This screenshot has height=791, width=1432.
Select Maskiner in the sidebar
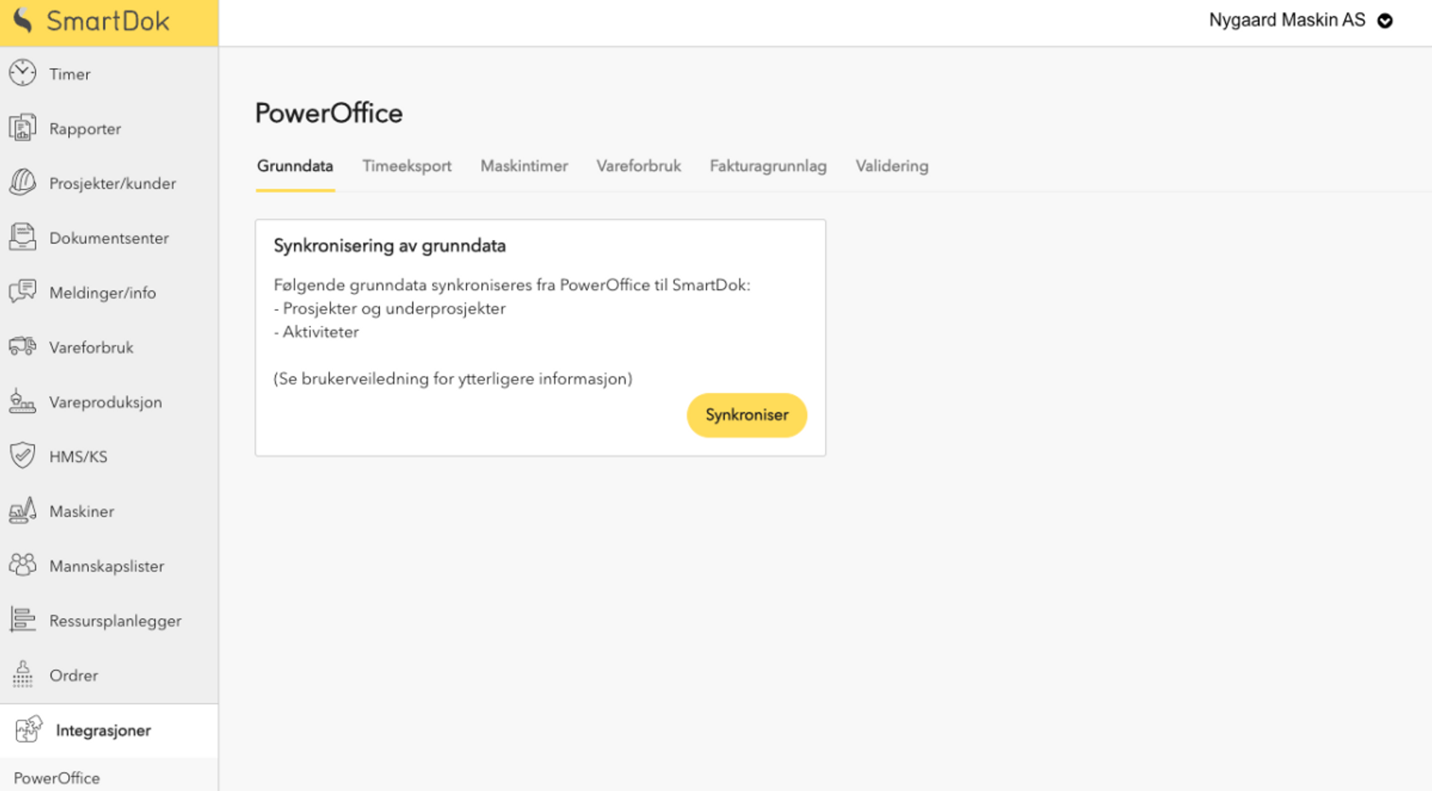(x=109, y=511)
